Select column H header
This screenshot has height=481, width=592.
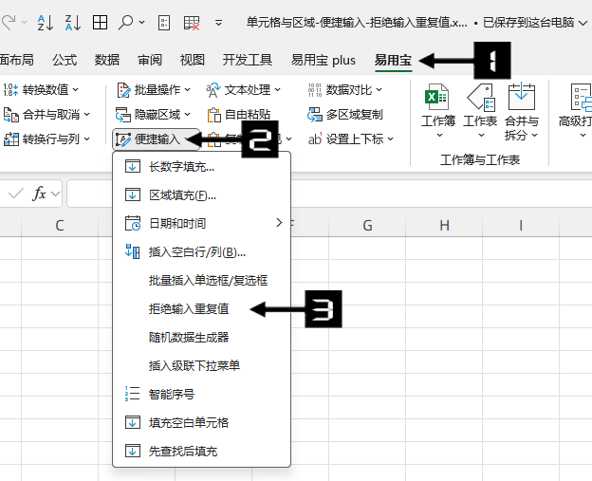click(x=444, y=225)
